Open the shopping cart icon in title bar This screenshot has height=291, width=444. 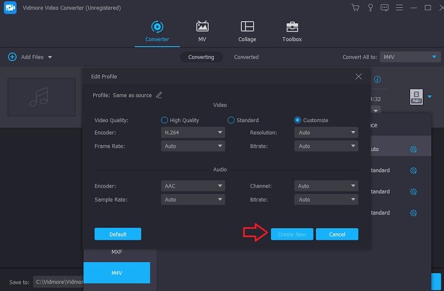tap(356, 8)
